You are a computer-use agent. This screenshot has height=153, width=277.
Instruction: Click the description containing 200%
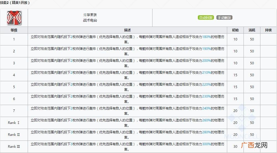point(127,63)
